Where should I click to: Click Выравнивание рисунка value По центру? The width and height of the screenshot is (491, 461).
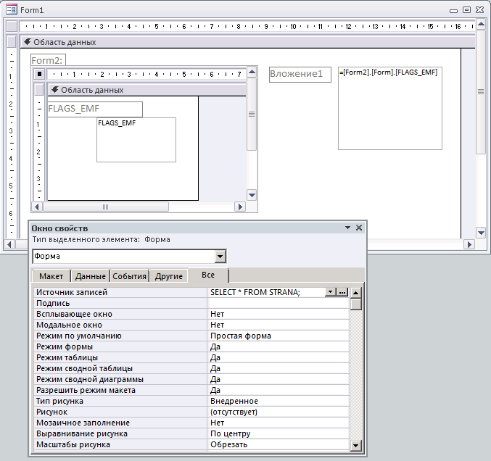pos(278,433)
